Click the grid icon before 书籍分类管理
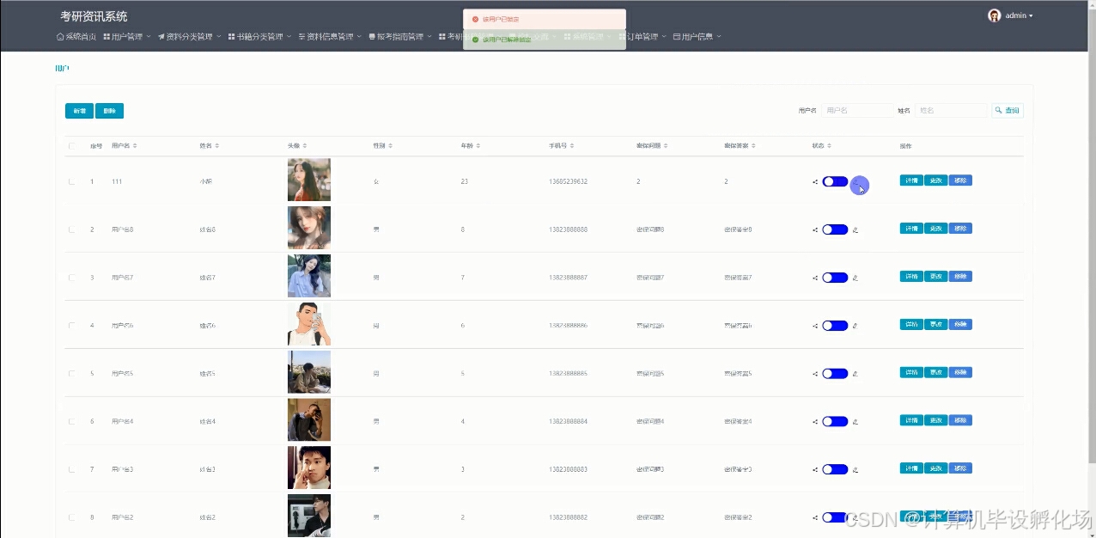1096x538 pixels. pos(232,37)
